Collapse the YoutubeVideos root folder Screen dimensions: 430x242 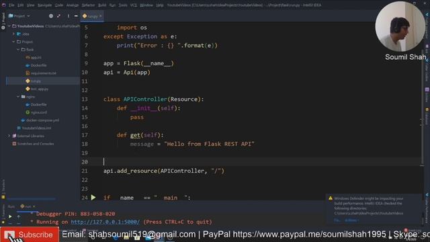tap(9, 26)
